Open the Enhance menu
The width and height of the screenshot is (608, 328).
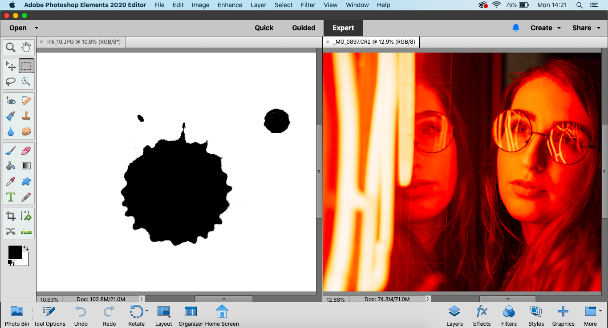tap(230, 5)
